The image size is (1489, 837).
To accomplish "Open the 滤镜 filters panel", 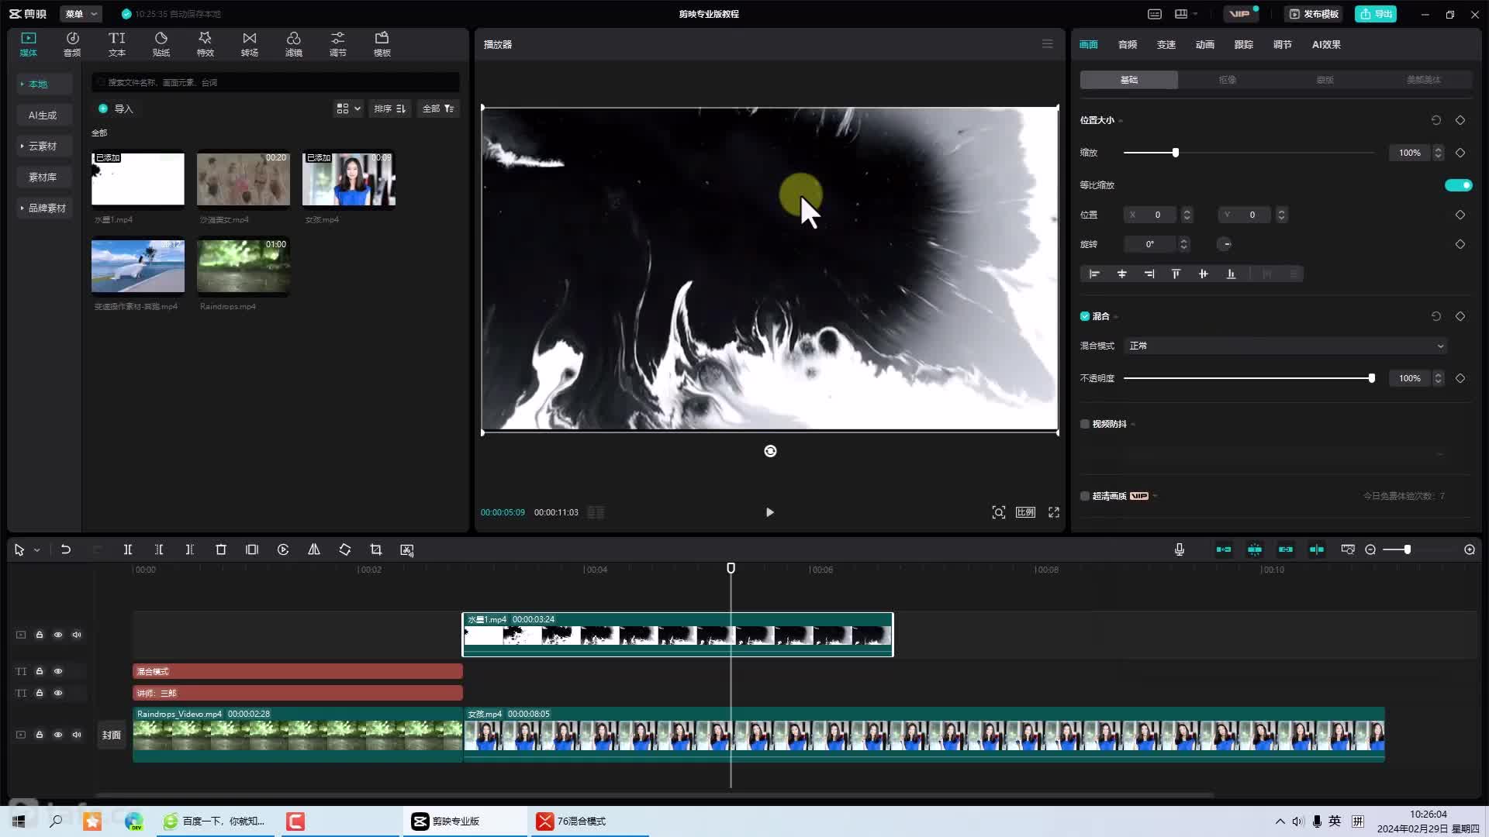I will pyautogui.click(x=293, y=44).
